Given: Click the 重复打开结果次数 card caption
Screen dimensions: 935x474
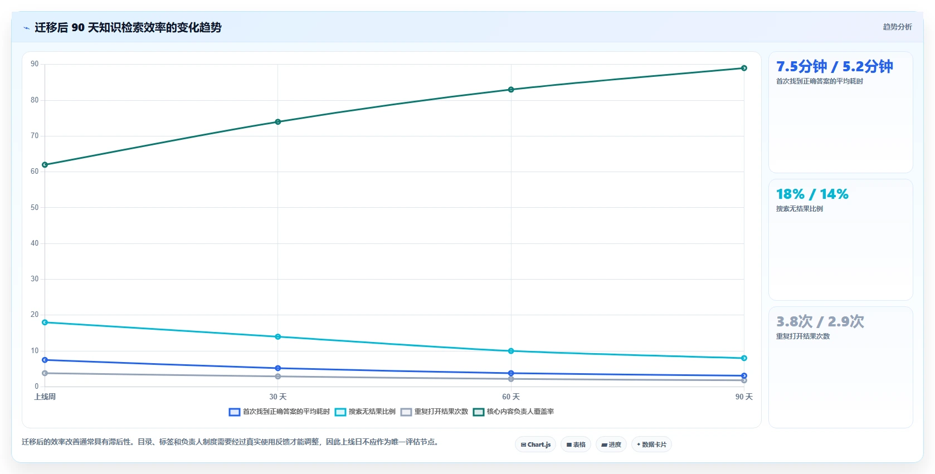Looking at the screenshot, I should (x=802, y=336).
